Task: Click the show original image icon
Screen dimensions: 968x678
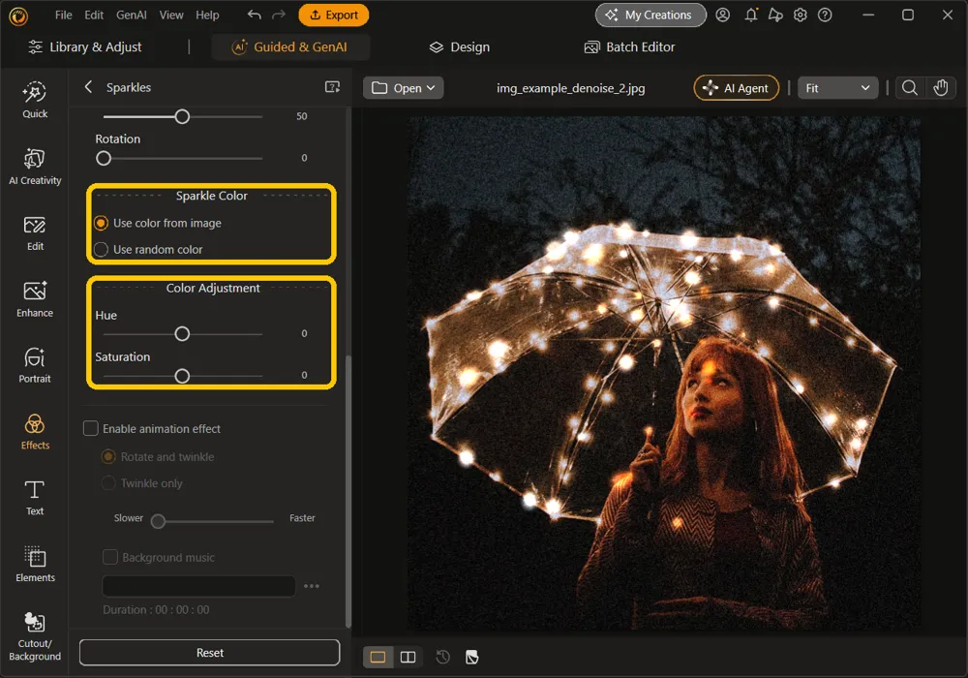Action: point(471,657)
